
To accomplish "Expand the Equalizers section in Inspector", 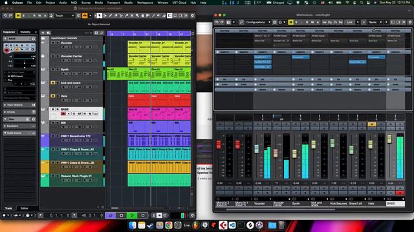I will tap(19, 126).
